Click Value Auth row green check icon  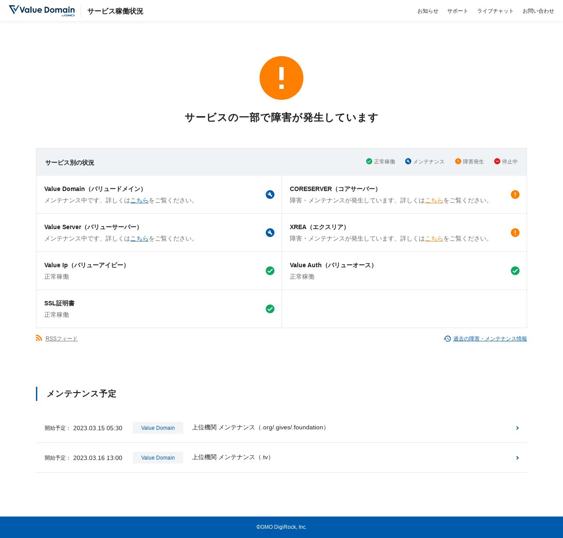(x=515, y=271)
